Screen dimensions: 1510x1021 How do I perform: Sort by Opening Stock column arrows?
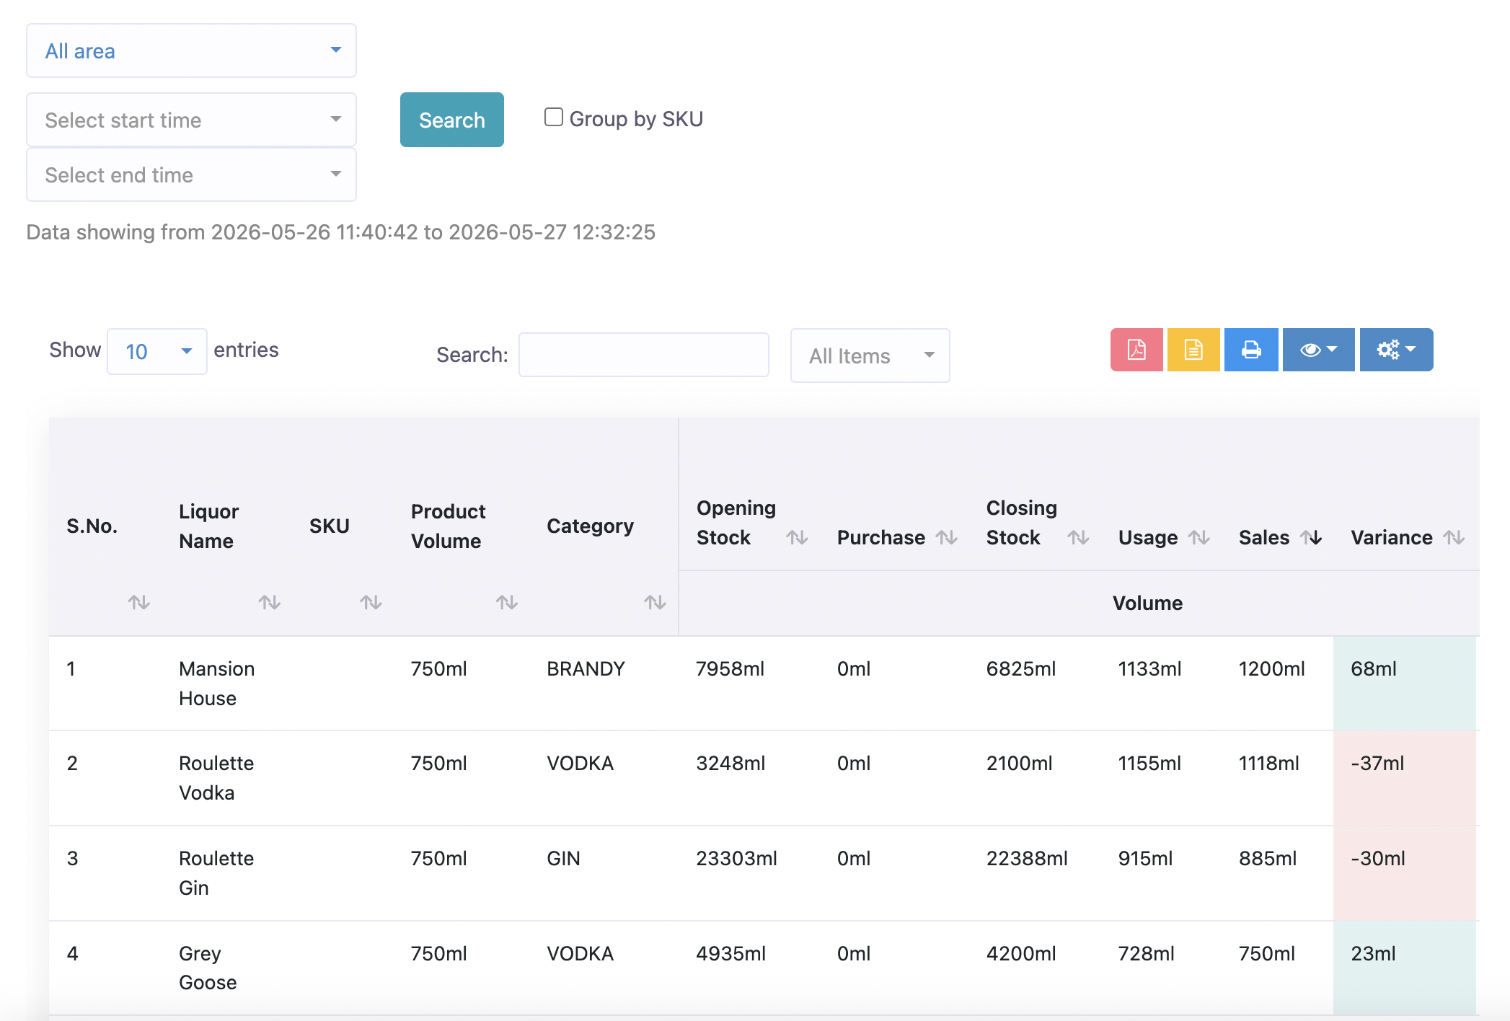[x=797, y=537]
